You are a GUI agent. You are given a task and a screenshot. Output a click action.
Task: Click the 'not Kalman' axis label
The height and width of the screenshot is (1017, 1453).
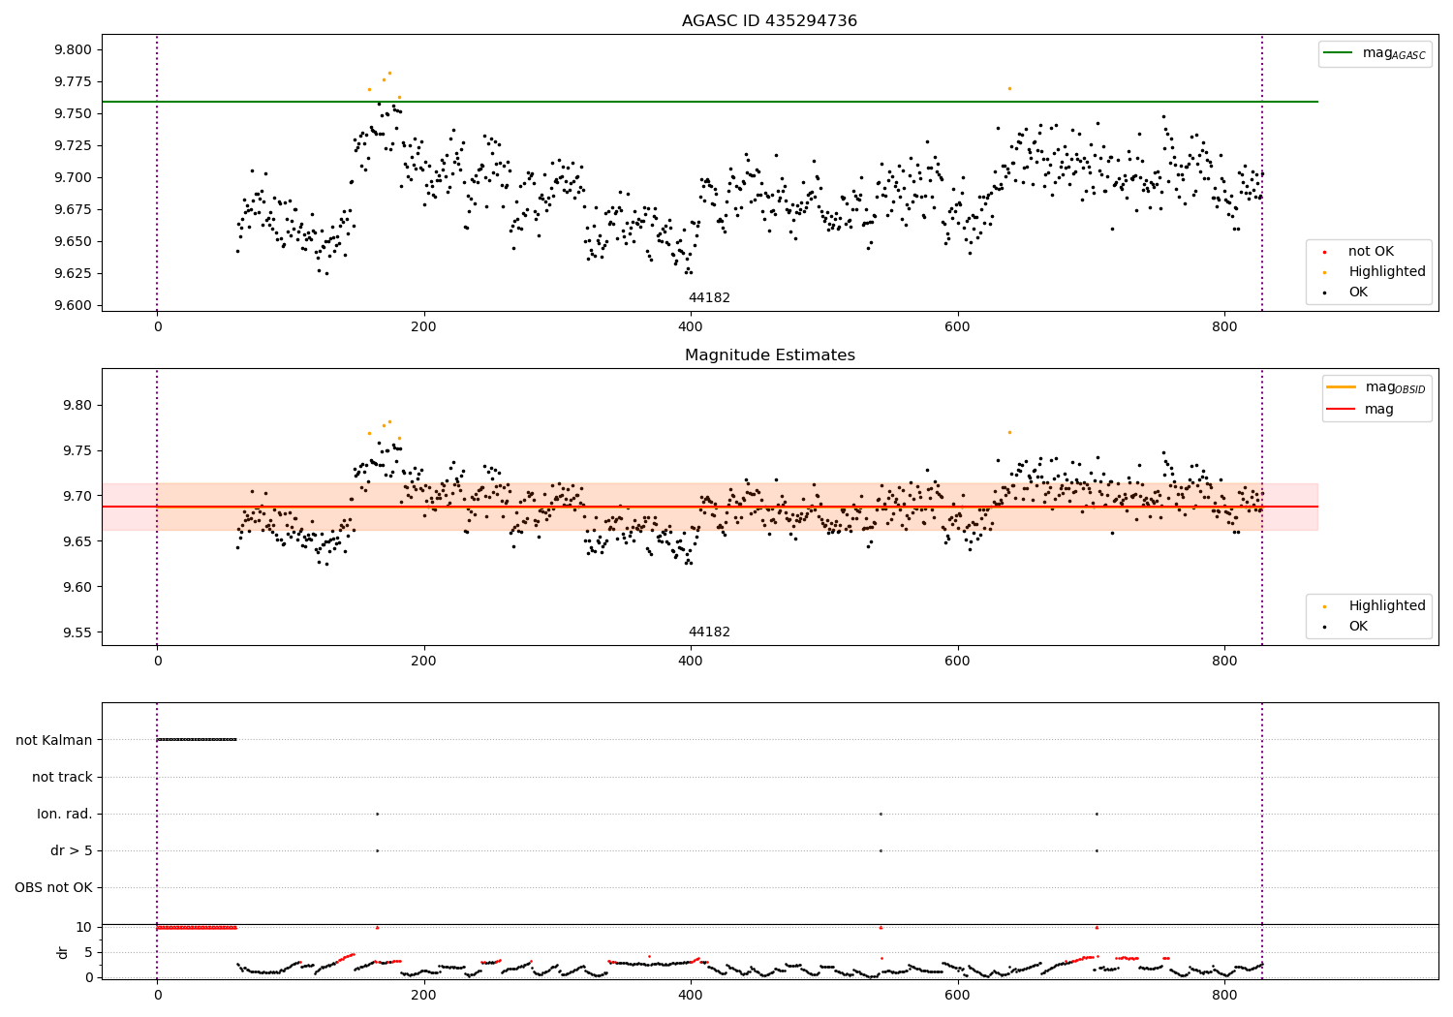(54, 740)
